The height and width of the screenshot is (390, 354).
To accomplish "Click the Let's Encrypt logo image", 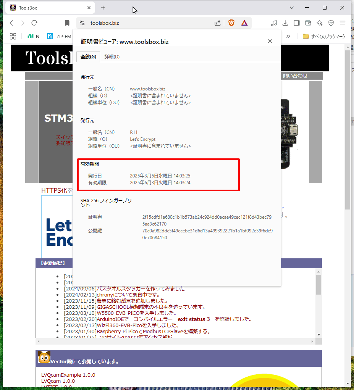I will 57,227.
